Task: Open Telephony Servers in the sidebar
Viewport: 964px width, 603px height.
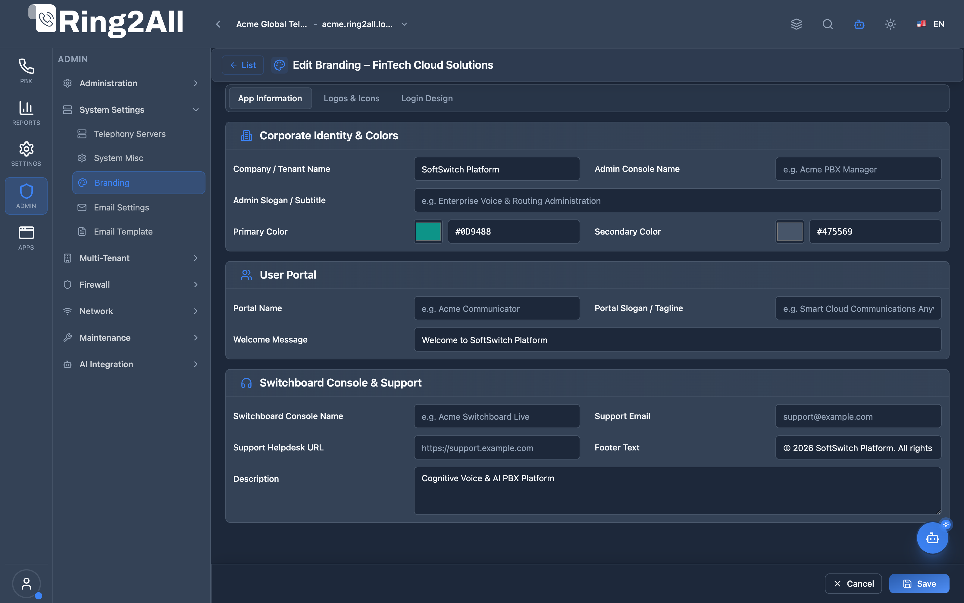Action: 139,134
